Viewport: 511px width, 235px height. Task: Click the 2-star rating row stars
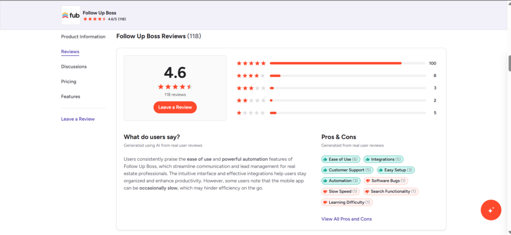[252, 100]
